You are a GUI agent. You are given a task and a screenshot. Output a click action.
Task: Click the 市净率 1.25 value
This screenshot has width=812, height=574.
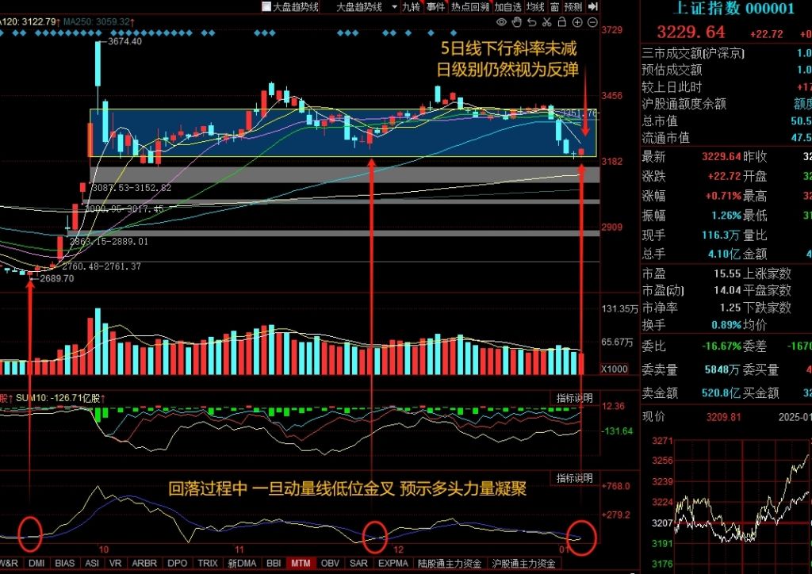[730, 308]
